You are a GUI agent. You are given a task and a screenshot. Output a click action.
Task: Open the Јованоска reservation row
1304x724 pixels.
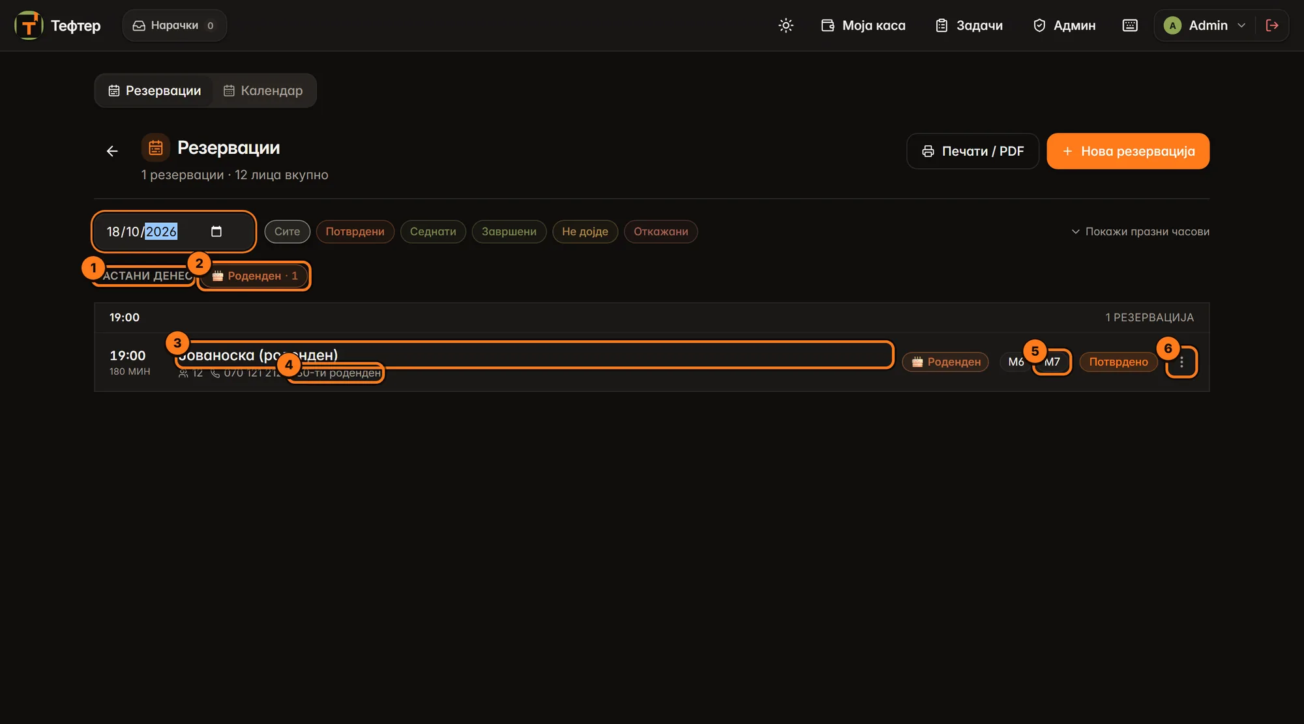(x=652, y=362)
